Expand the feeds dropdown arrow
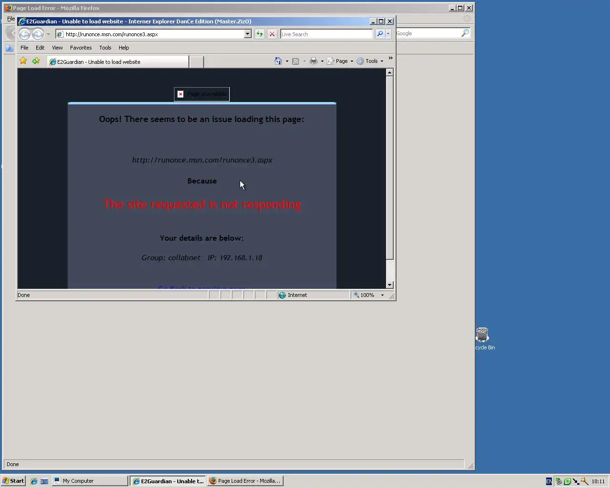The width and height of the screenshot is (610, 488). tap(305, 61)
